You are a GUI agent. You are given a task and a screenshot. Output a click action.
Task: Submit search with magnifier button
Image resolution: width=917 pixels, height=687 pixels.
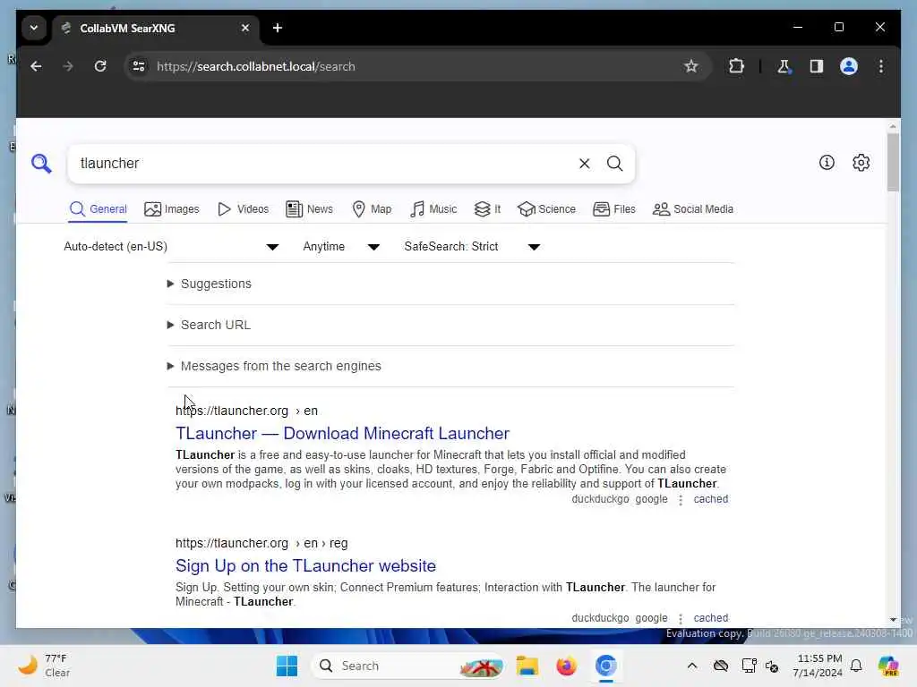[614, 164]
